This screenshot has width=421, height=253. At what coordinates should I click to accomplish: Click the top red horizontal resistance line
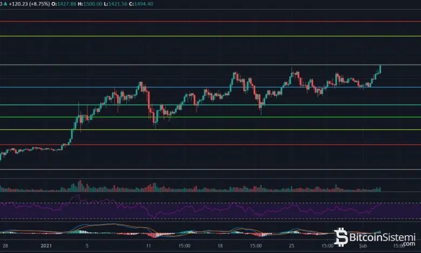210,22
